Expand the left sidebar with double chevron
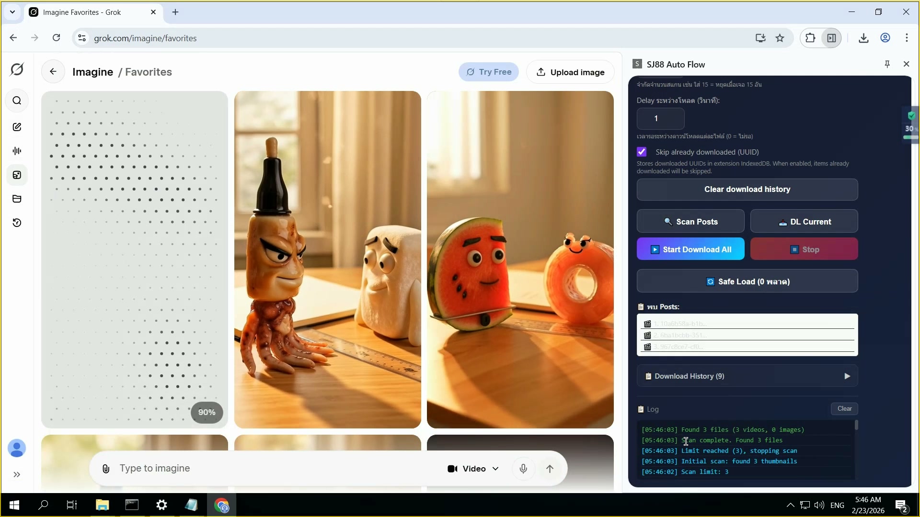 coord(17,474)
